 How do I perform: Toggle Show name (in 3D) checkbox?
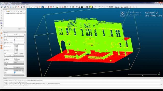click(14, 42)
